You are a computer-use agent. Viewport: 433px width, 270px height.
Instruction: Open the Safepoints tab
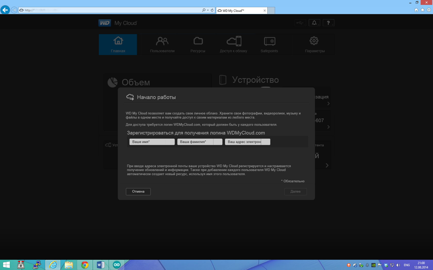coord(269,44)
